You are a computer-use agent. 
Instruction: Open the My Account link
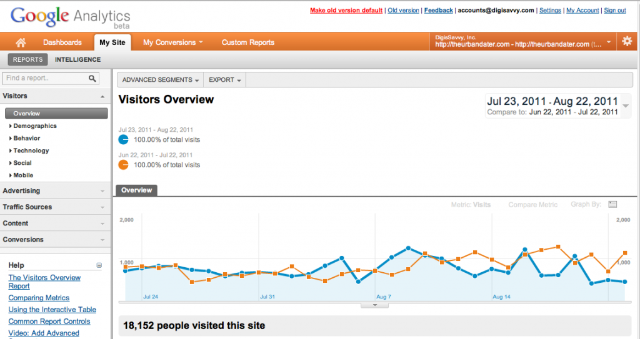582,10
